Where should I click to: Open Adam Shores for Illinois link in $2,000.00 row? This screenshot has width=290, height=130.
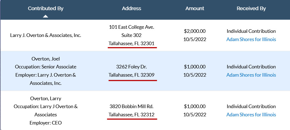click(x=251, y=39)
